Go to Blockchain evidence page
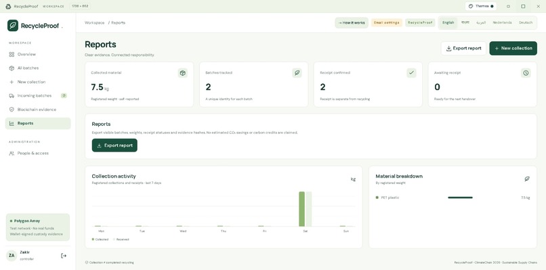 38,110
